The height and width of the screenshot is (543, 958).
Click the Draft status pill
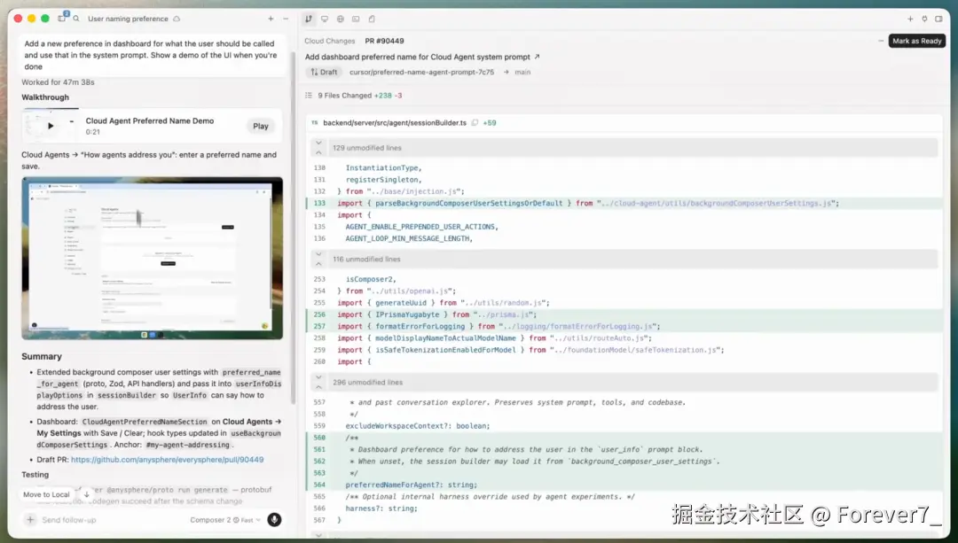(x=324, y=72)
